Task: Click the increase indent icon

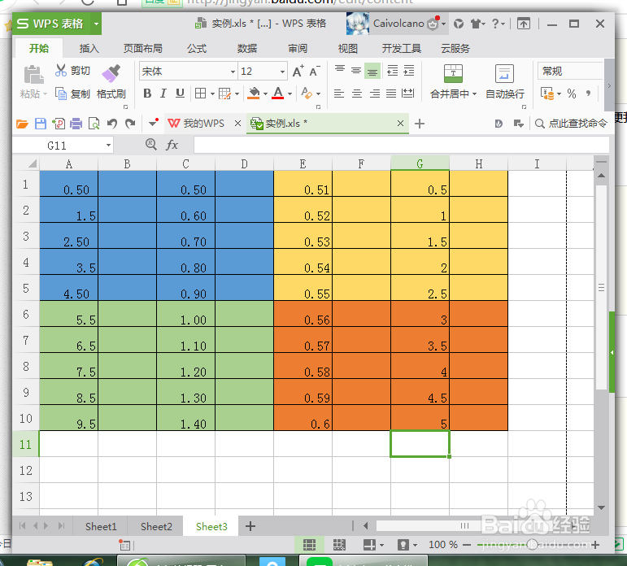Action: tap(409, 71)
